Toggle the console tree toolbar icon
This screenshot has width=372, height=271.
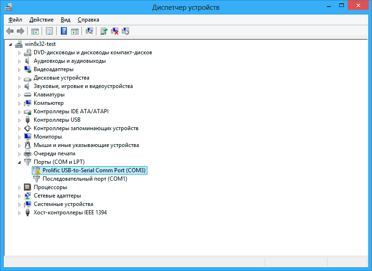35,31
